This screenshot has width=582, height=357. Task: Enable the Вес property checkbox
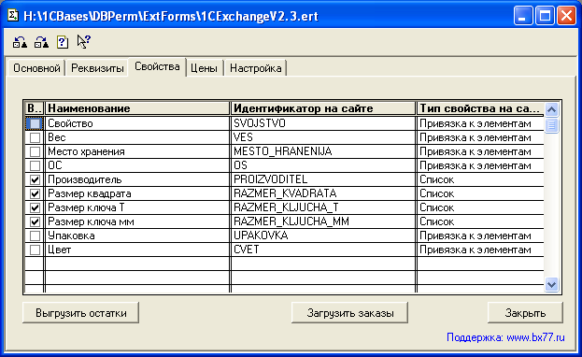pyautogui.click(x=35, y=137)
